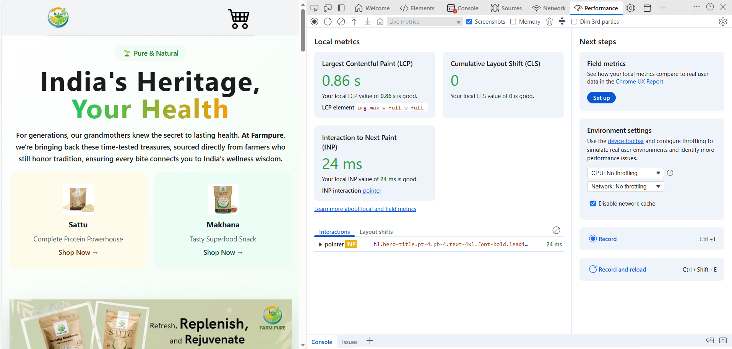This screenshot has height=349, width=732.
Task: Uncheck Disable network cache
Action: (593, 204)
